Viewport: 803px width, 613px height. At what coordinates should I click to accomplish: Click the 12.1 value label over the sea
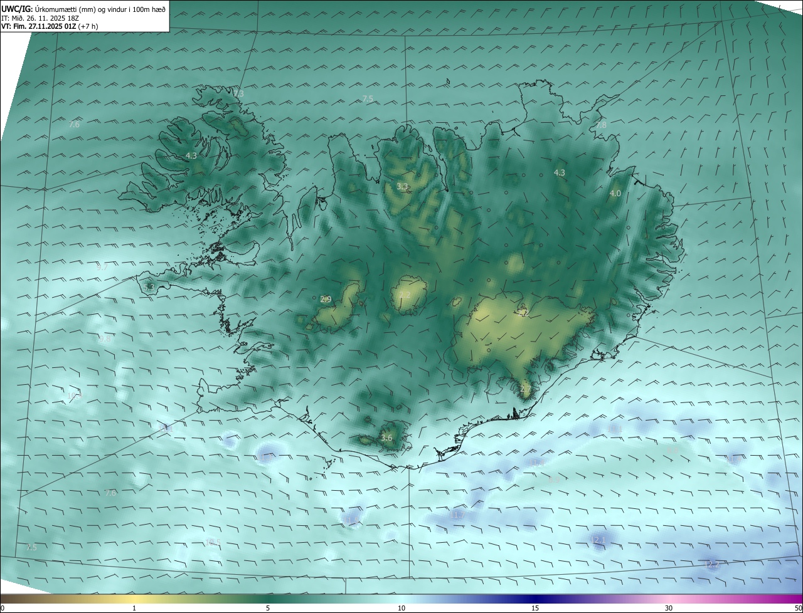point(598,540)
